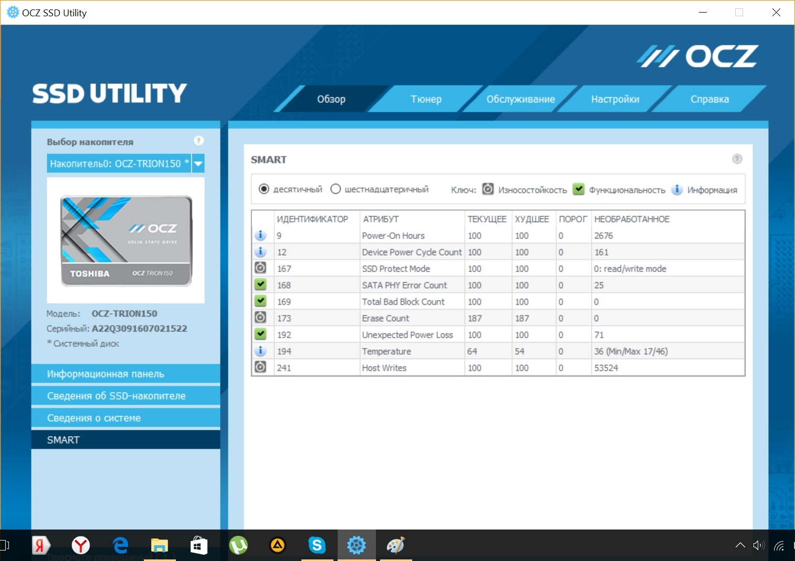Screen dimensions: 795x561
Task: Click the OCZ TRION150 drive thumbnail
Action: point(126,241)
